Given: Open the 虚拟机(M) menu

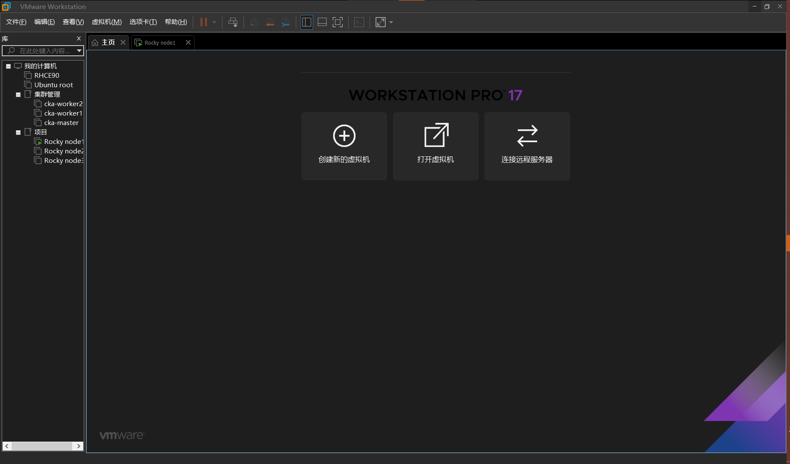Looking at the screenshot, I should coord(106,22).
